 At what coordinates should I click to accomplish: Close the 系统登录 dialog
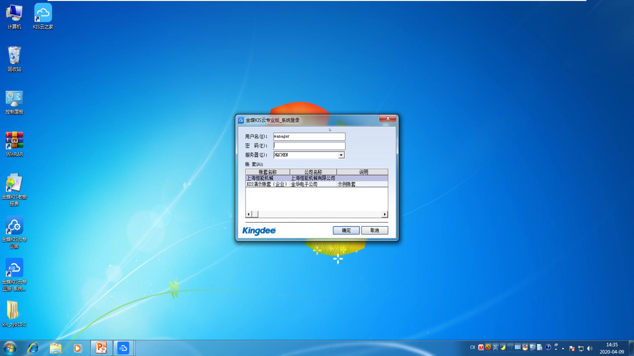pyautogui.click(x=388, y=118)
